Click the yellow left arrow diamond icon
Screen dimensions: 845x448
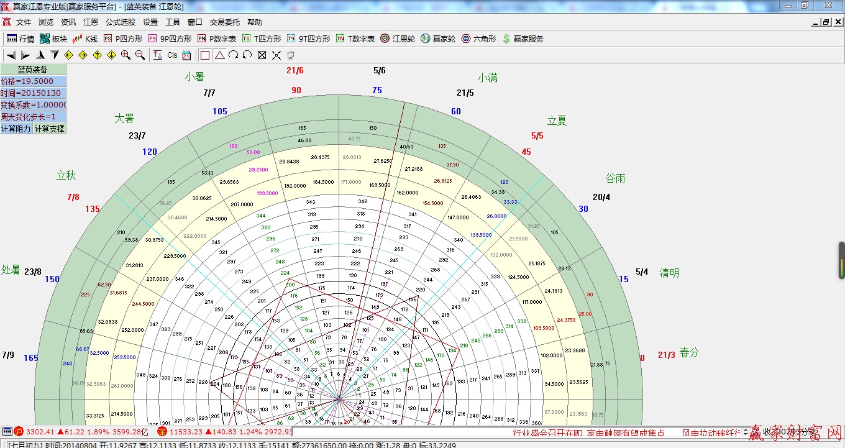tap(69, 55)
